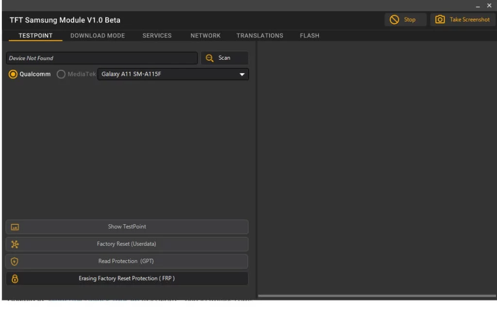The height and width of the screenshot is (318, 497).
Task: Go to the SERVICES tab
Action: tap(157, 35)
